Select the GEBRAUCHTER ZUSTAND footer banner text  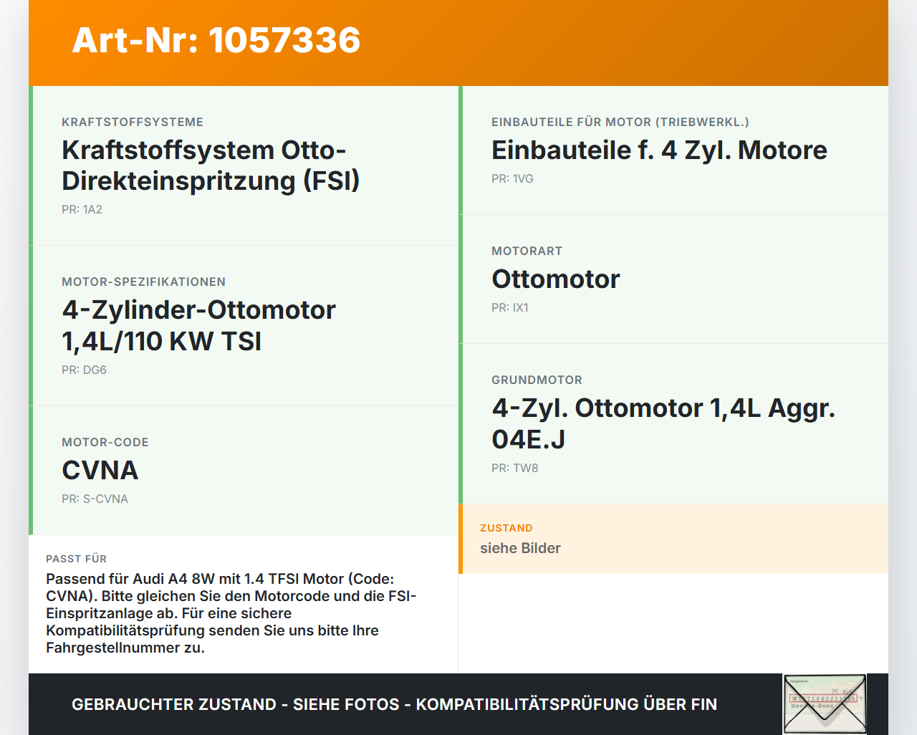[394, 705]
